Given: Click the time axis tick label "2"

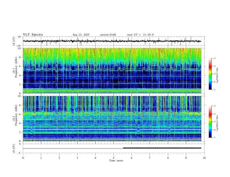Looking at the screenshot, I should tap(59, 158).
